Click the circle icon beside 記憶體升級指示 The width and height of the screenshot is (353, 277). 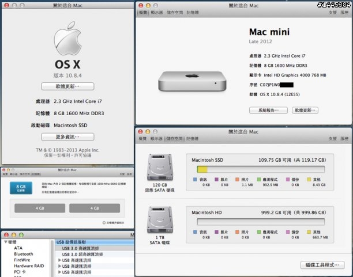click(104, 223)
